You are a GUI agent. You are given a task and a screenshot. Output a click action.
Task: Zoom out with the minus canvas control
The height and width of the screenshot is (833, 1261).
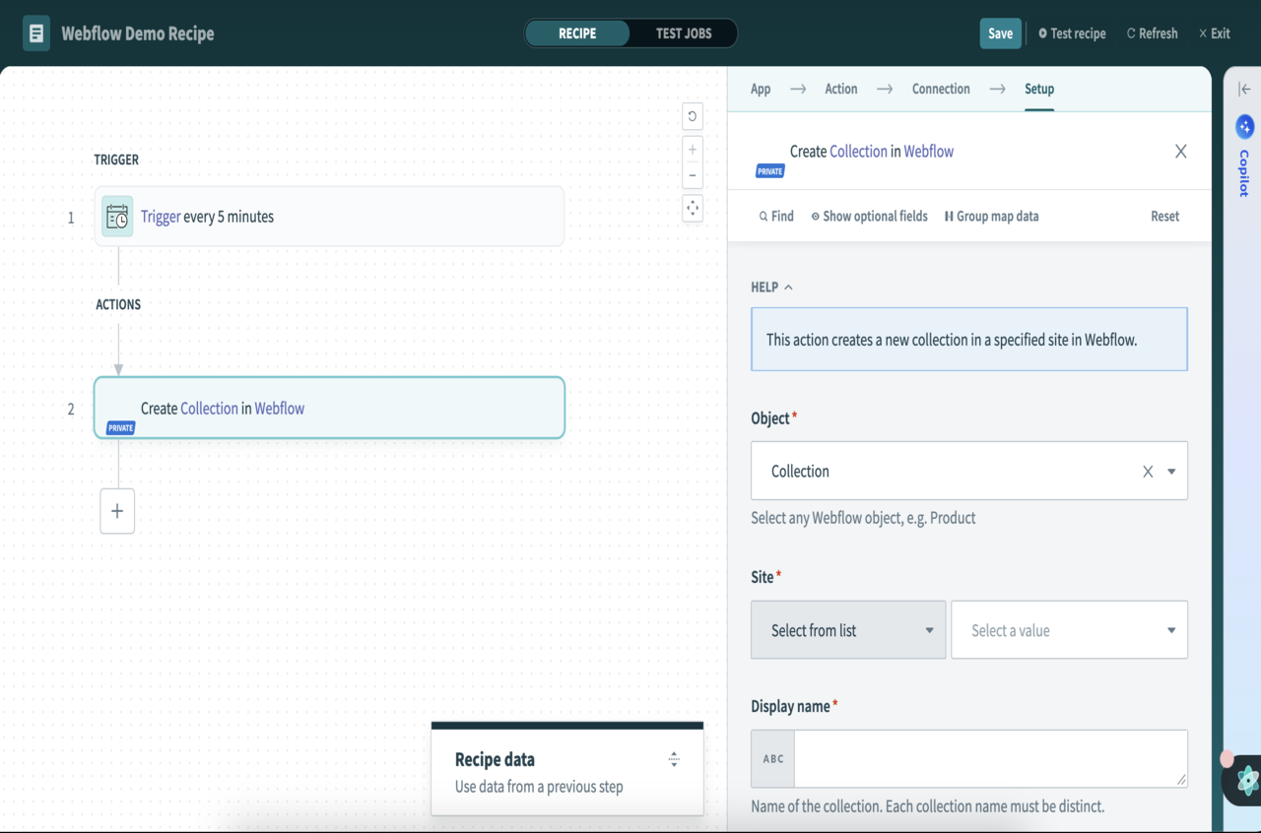point(693,175)
